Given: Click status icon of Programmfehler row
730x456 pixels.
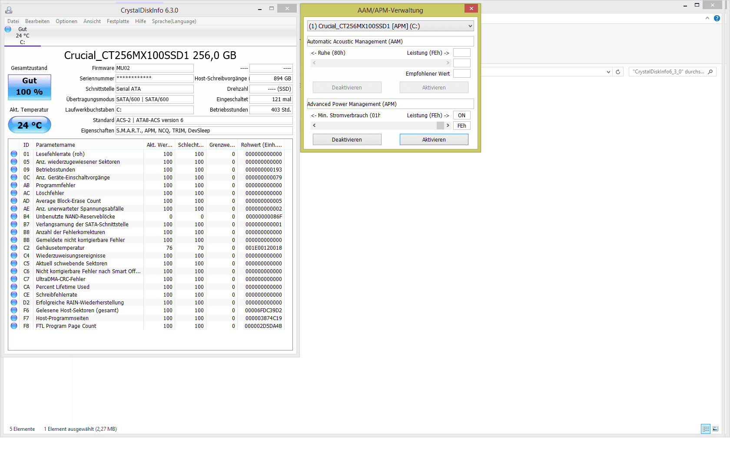Looking at the screenshot, I should (x=14, y=185).
